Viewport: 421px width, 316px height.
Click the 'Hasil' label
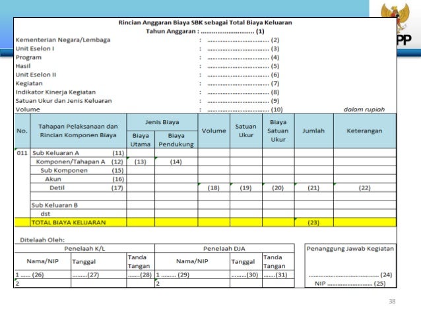click(x=23, y=66)
